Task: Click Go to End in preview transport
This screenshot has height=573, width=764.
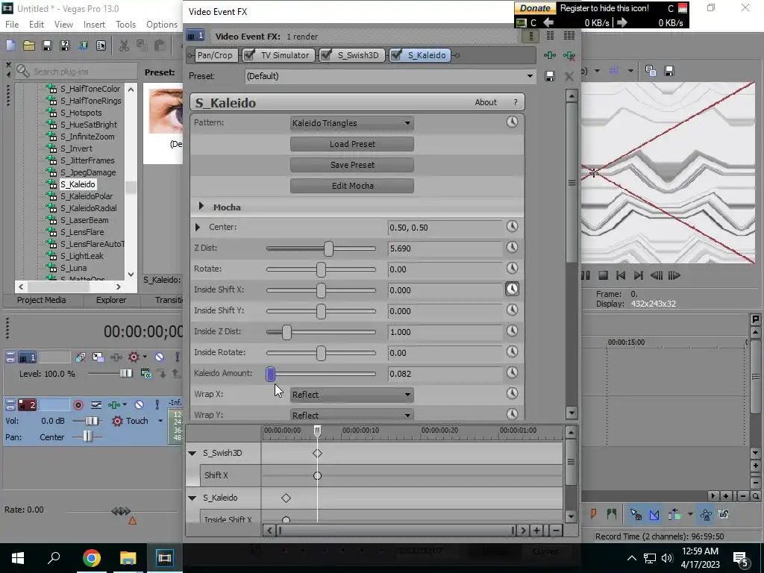Action: pyautogui.click(x=638, y=276)
